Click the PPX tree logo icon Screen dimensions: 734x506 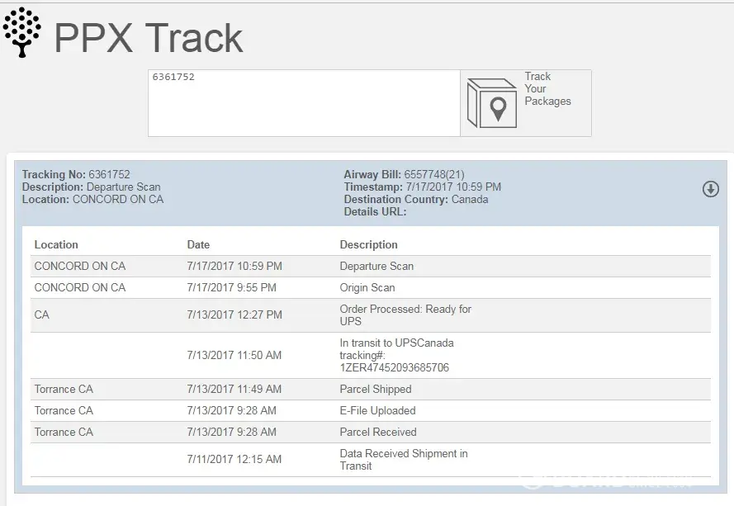coord(22,32)
